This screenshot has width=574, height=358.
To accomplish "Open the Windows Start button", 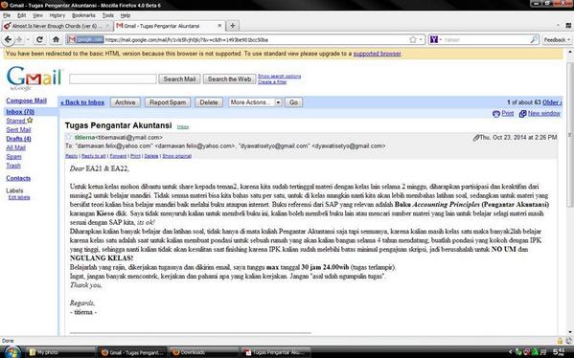I will [12, 352].
